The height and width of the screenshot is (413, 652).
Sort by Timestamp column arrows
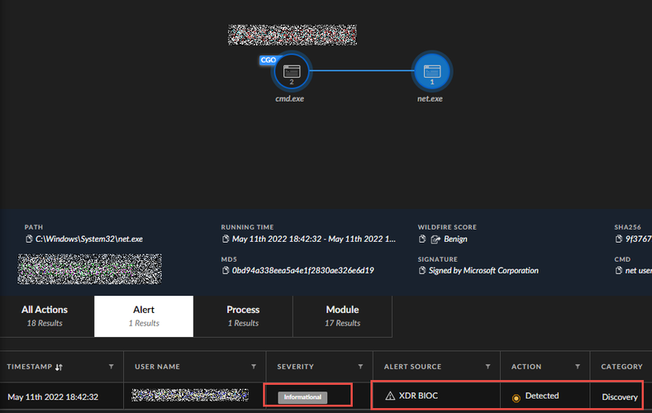click(x=58, y=367)
